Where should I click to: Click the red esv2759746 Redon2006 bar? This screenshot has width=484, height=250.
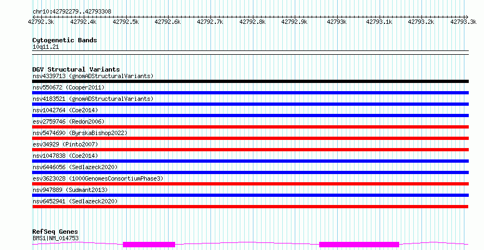pos(250,127)
